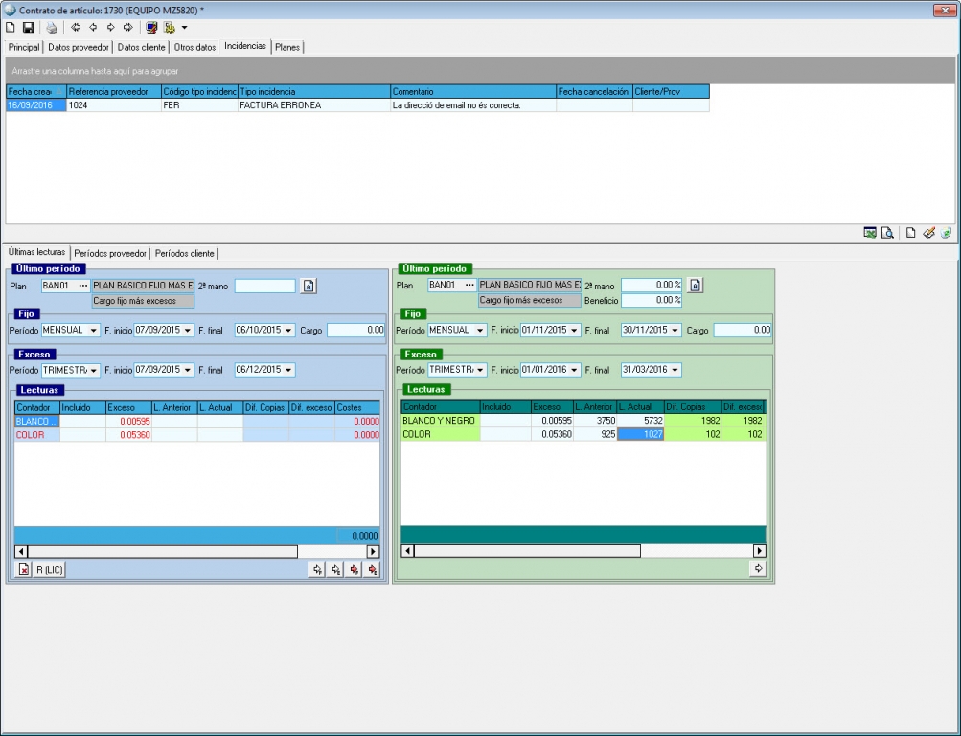
Task: Select the Incidencias tab
Action: [x=245, y=47]
